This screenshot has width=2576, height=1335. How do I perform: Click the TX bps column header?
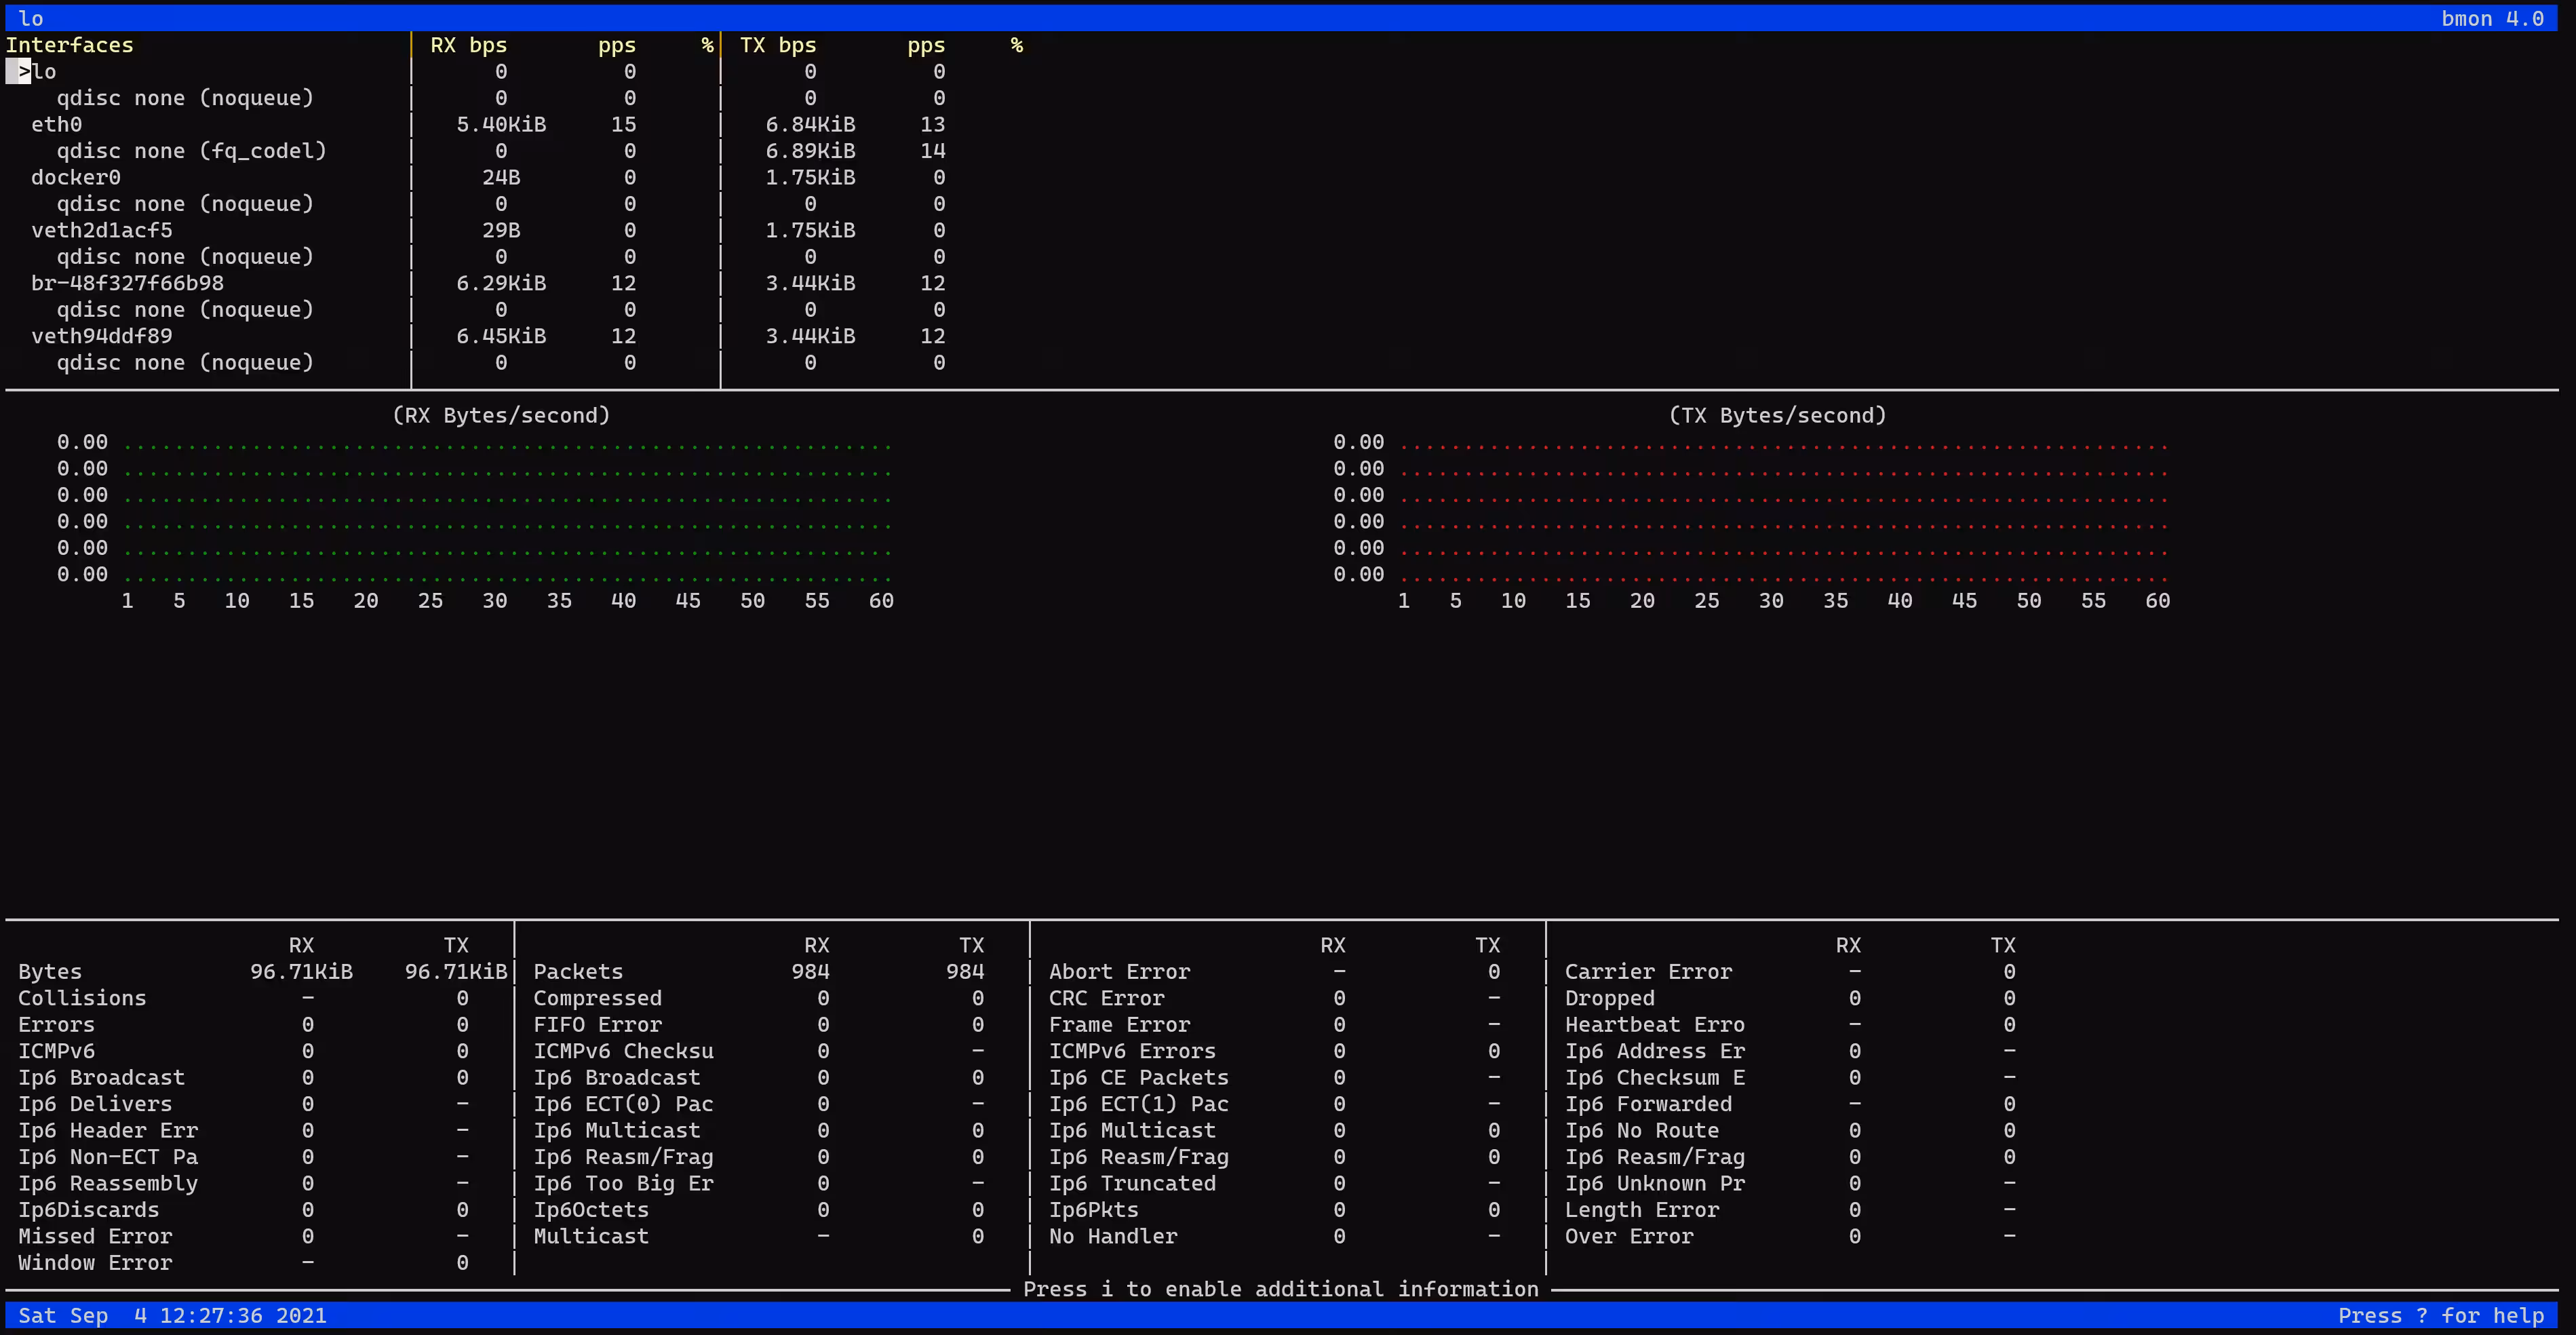(778, 45)
